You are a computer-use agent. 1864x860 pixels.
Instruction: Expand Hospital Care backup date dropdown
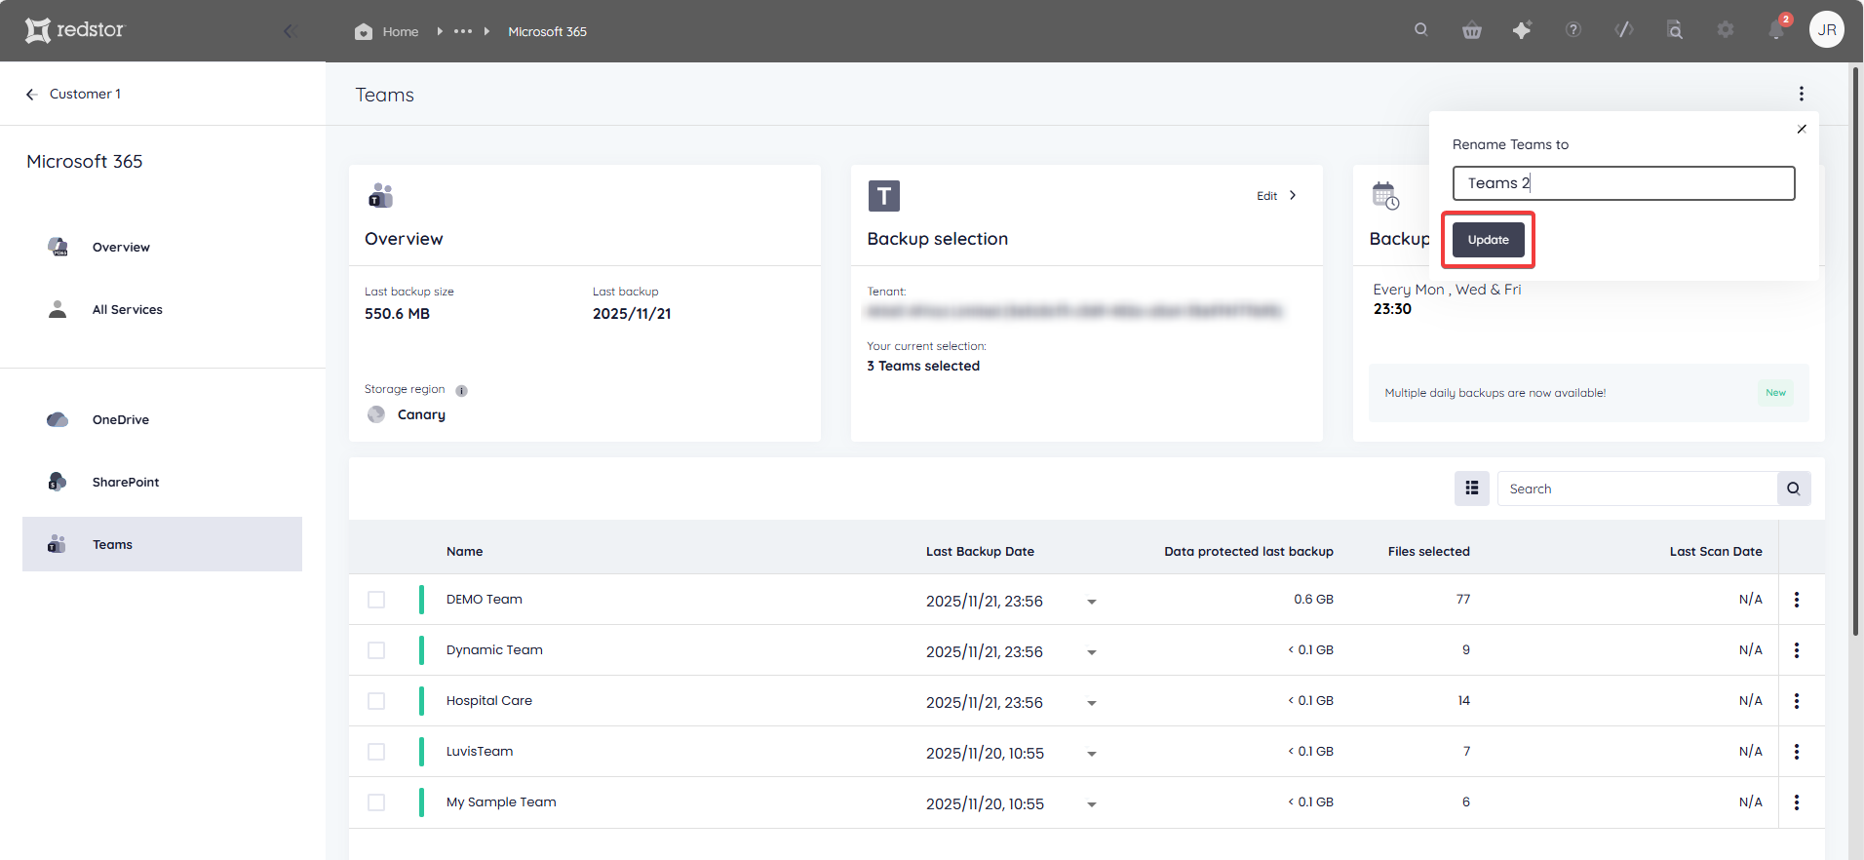coord(1092,703)
